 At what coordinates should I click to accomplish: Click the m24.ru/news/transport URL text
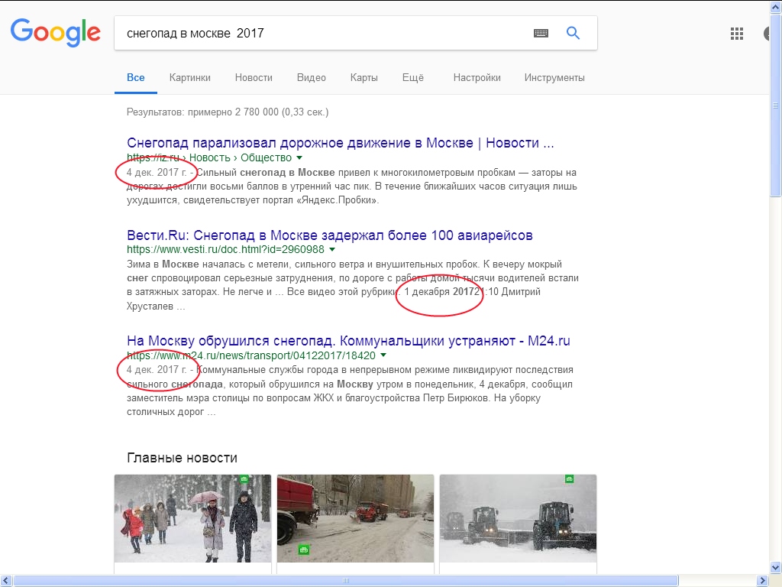(250, 355)
